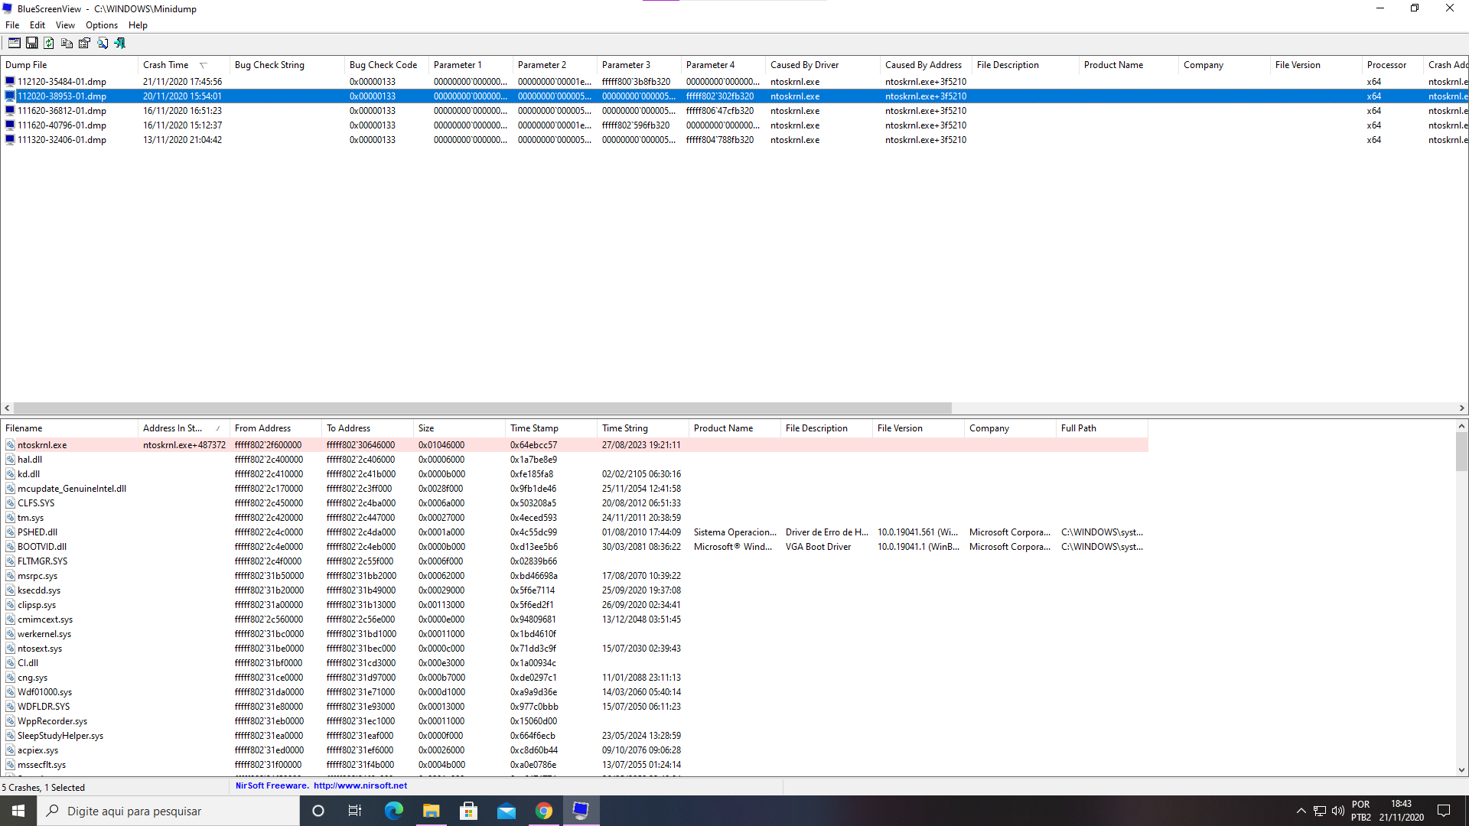Image resolution: width=1469 pixels, height=826 pixels.
Task: Open File Explorer from taskbar
Action: tap(431, 811)
